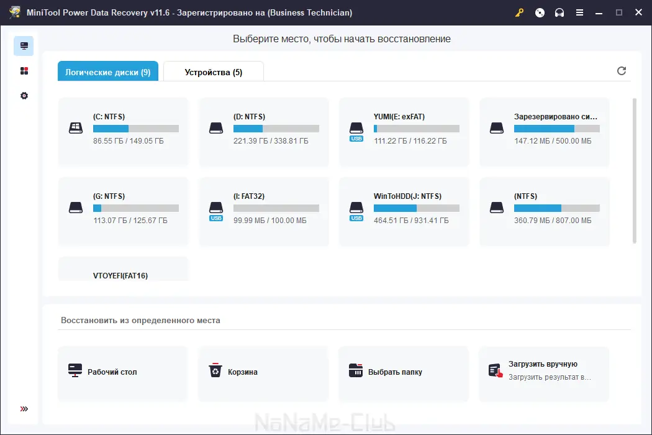Click YUMI E: usage bar
Image resolution: width=652 pixels, height=435 pixels.
coord(417,129)
